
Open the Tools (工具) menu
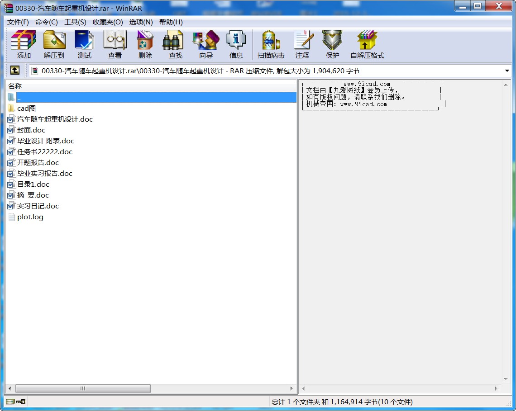(x=75, y=22)
